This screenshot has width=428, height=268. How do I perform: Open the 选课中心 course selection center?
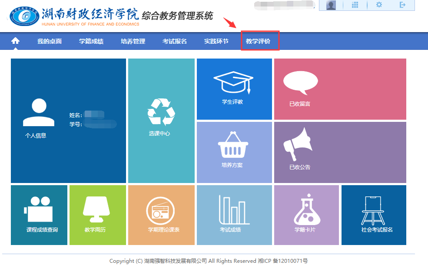point(161,120)
